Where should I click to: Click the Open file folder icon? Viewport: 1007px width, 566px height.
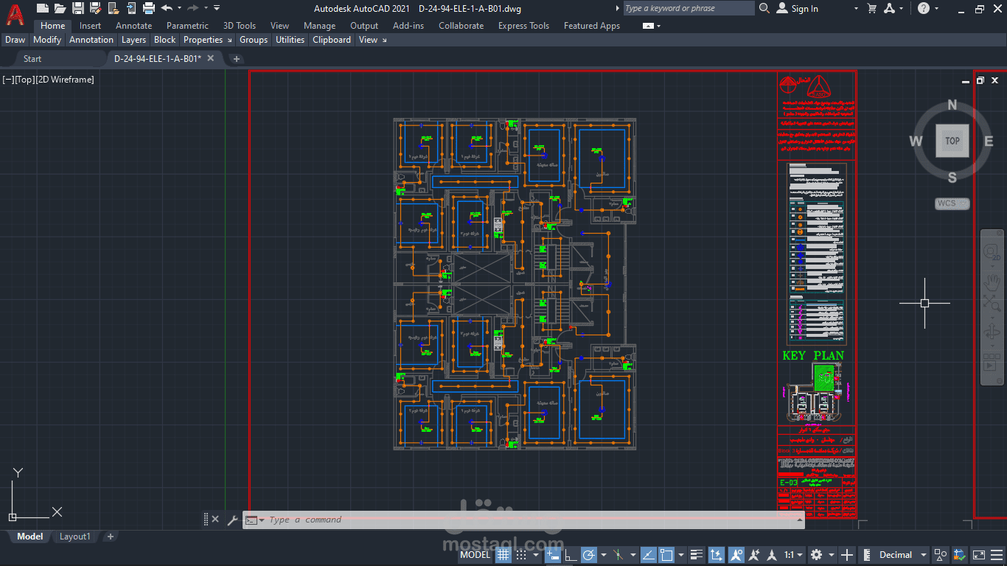click(x=60, y=8)
